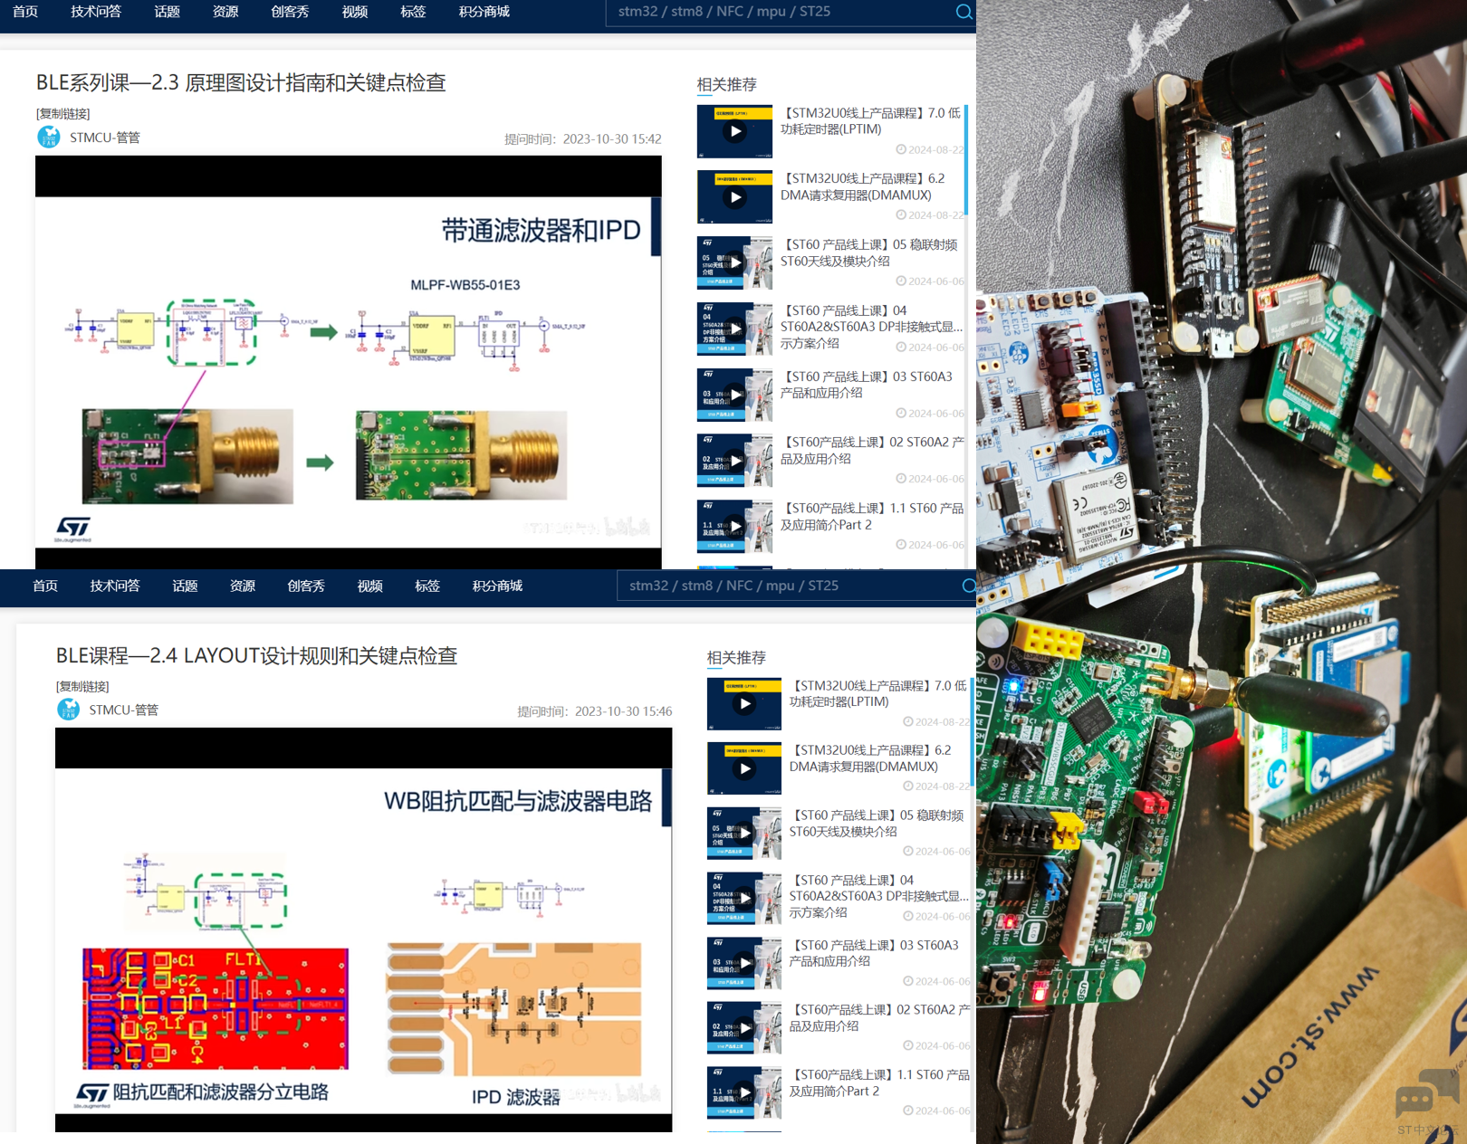Click the title BLE课程—2.4 LAYOUT设计规则和关键点检查
1467x1144 pixels.
(x=256, y=655)
